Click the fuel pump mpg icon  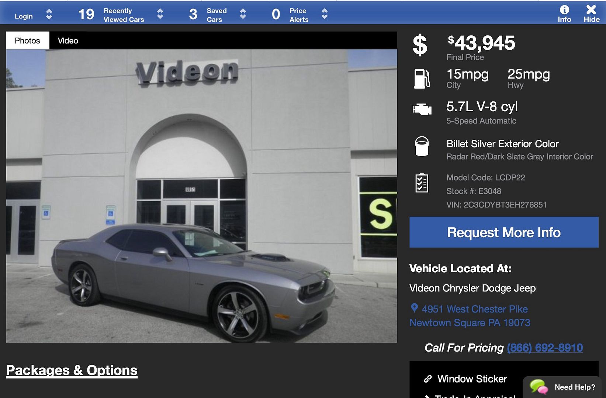pyautogui.click(x=422, y=79)
